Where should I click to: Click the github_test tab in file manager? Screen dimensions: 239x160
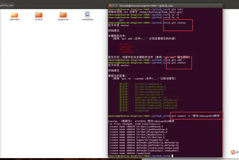tap(7, 5)
